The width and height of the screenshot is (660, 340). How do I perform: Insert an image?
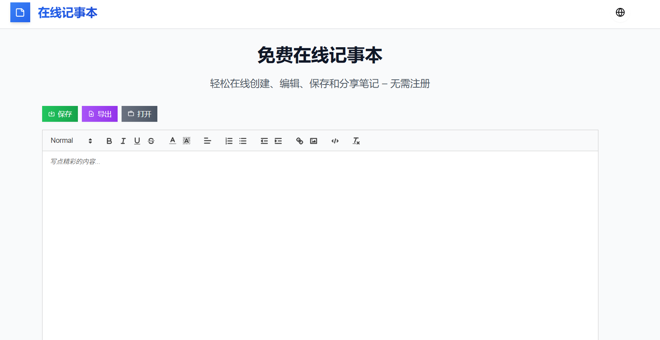pos(314,141)
